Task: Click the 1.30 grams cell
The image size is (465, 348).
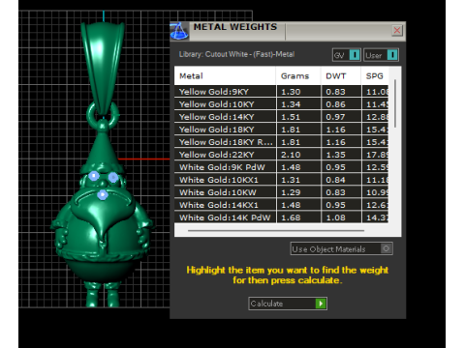Action: click(298, 92)
